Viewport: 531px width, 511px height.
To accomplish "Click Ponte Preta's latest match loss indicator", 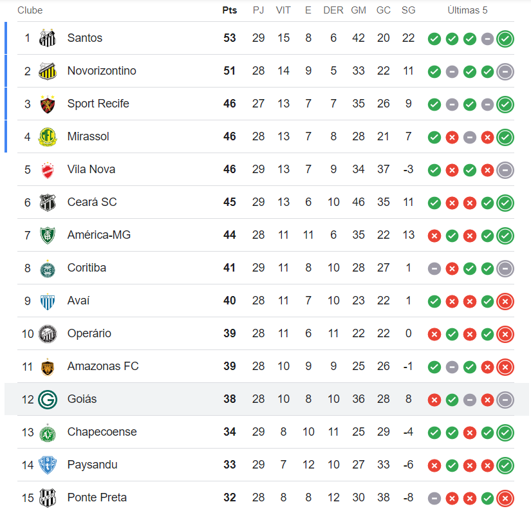I will click(x=505, y=498).
